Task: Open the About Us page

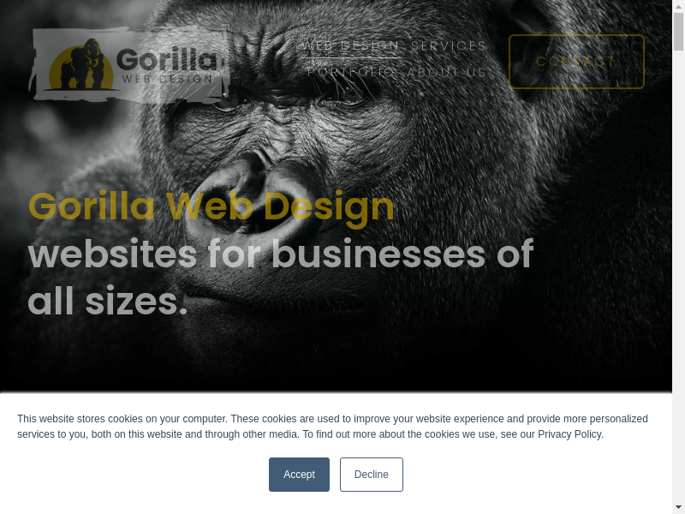Action: [446, 72]
